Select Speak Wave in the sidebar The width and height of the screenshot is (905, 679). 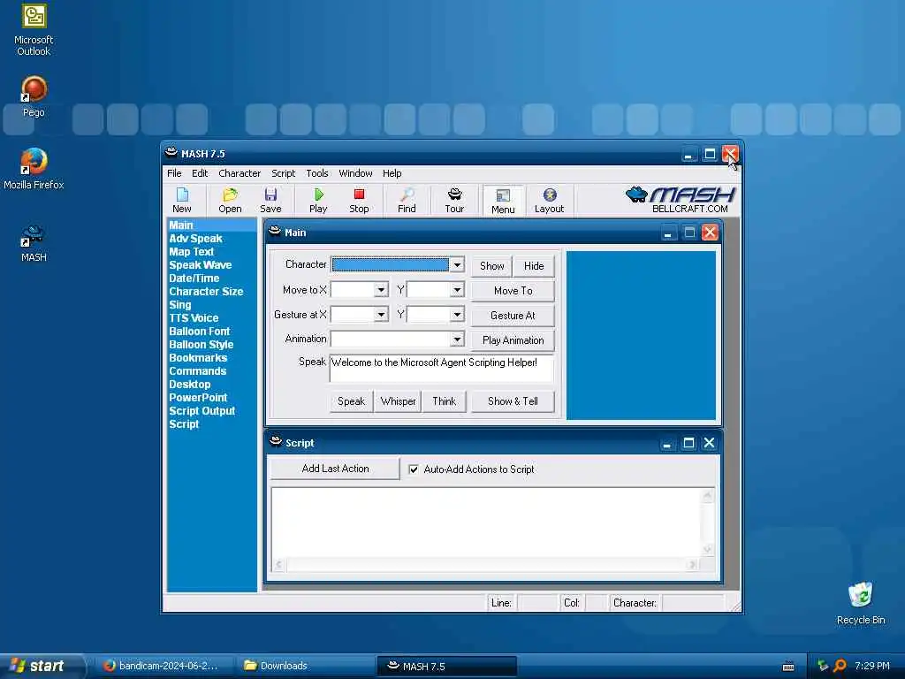[x=201, y=265]
